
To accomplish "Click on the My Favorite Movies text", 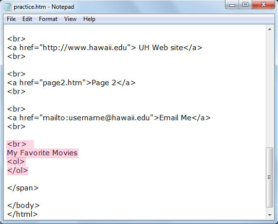I will (42, 153).
